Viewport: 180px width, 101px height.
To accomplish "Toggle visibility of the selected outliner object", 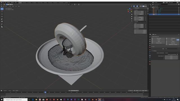I will [x=179, y=15].
